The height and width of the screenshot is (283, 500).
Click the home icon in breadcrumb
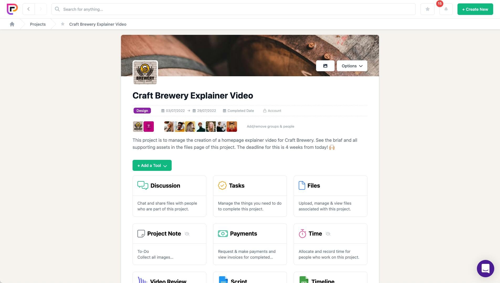point(12,24)
